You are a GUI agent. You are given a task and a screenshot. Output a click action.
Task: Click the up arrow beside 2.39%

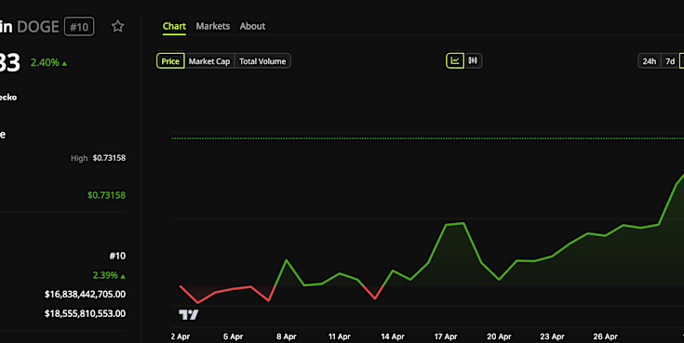pos(123,276)
